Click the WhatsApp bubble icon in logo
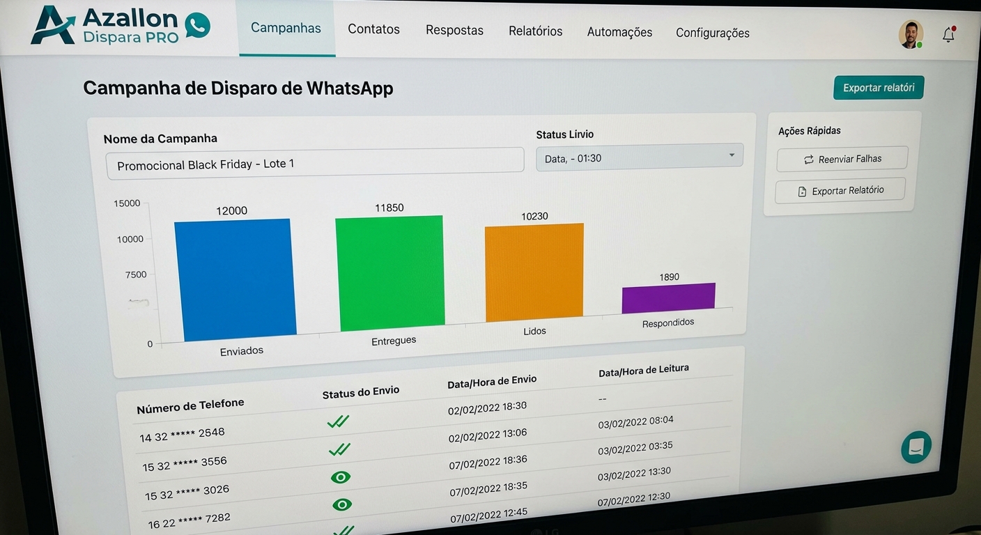The width and height of the screenshot is (981, 535). (198, 25)
